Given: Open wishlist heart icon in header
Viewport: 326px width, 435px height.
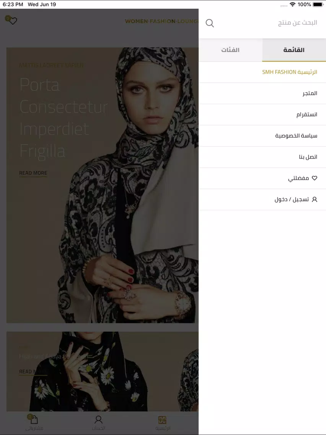Looking at the screenshot, I should 13,21.
